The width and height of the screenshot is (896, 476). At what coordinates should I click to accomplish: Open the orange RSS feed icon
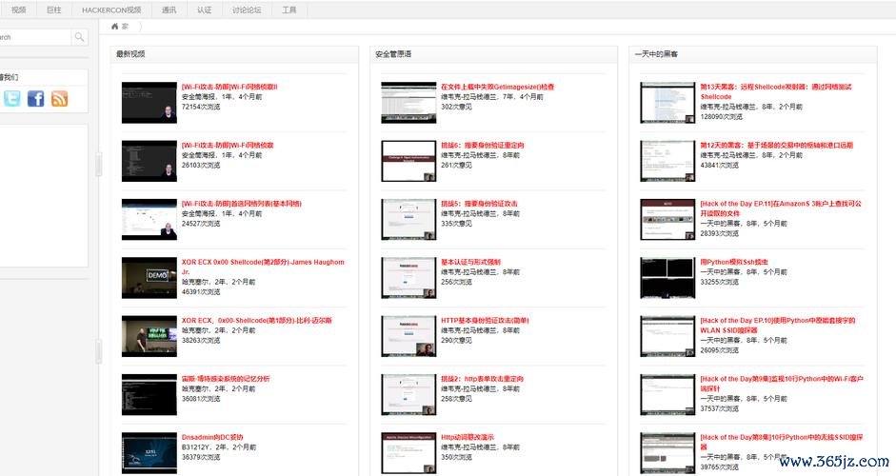(x=59, y=98)
